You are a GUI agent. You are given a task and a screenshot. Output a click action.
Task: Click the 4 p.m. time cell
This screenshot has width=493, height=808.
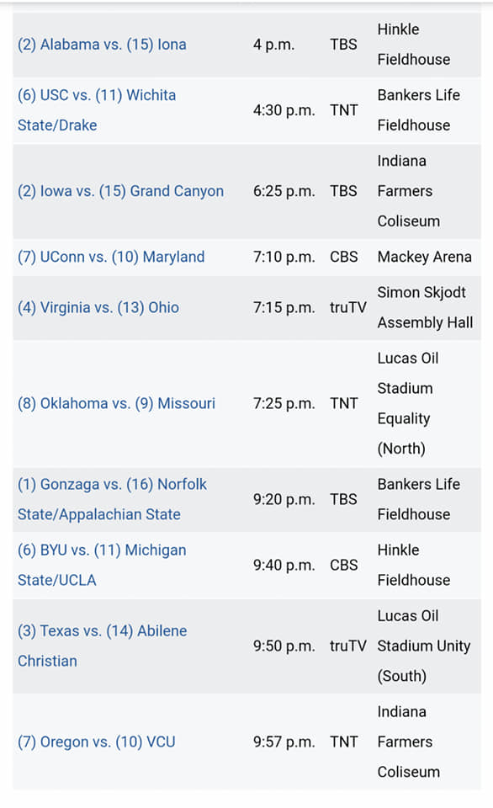point(273,45)
